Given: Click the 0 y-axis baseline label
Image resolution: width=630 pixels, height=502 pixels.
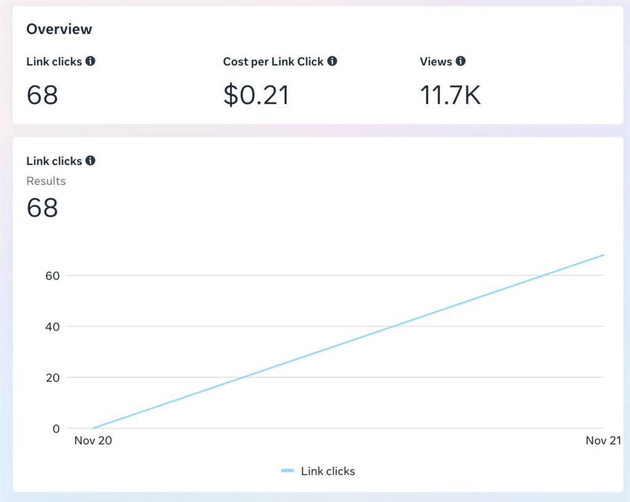Looking at the screenshot, I should tap(56, 428).
